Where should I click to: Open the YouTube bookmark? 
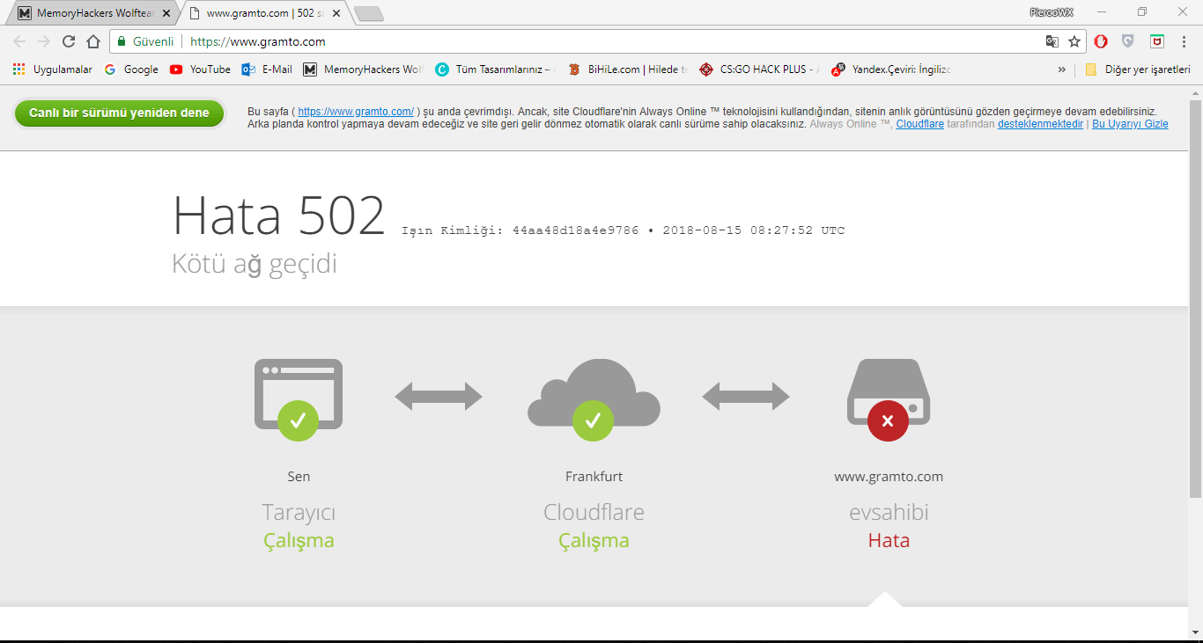pos(200,69)
